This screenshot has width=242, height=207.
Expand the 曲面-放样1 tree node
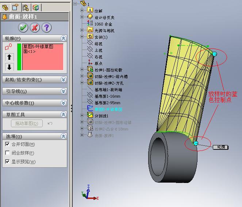tap(82, 135)
